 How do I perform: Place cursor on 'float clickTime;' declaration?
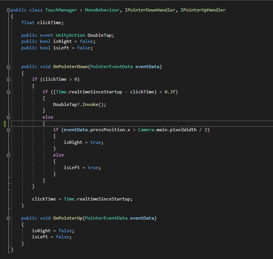coord(43,23)
